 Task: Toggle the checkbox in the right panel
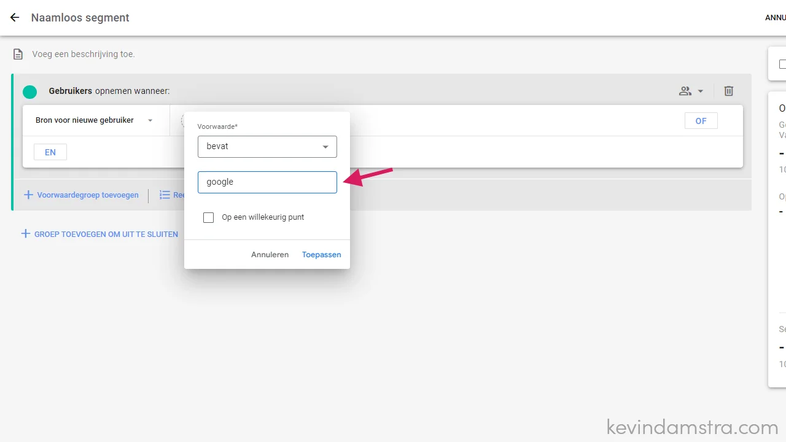point(783,64)
